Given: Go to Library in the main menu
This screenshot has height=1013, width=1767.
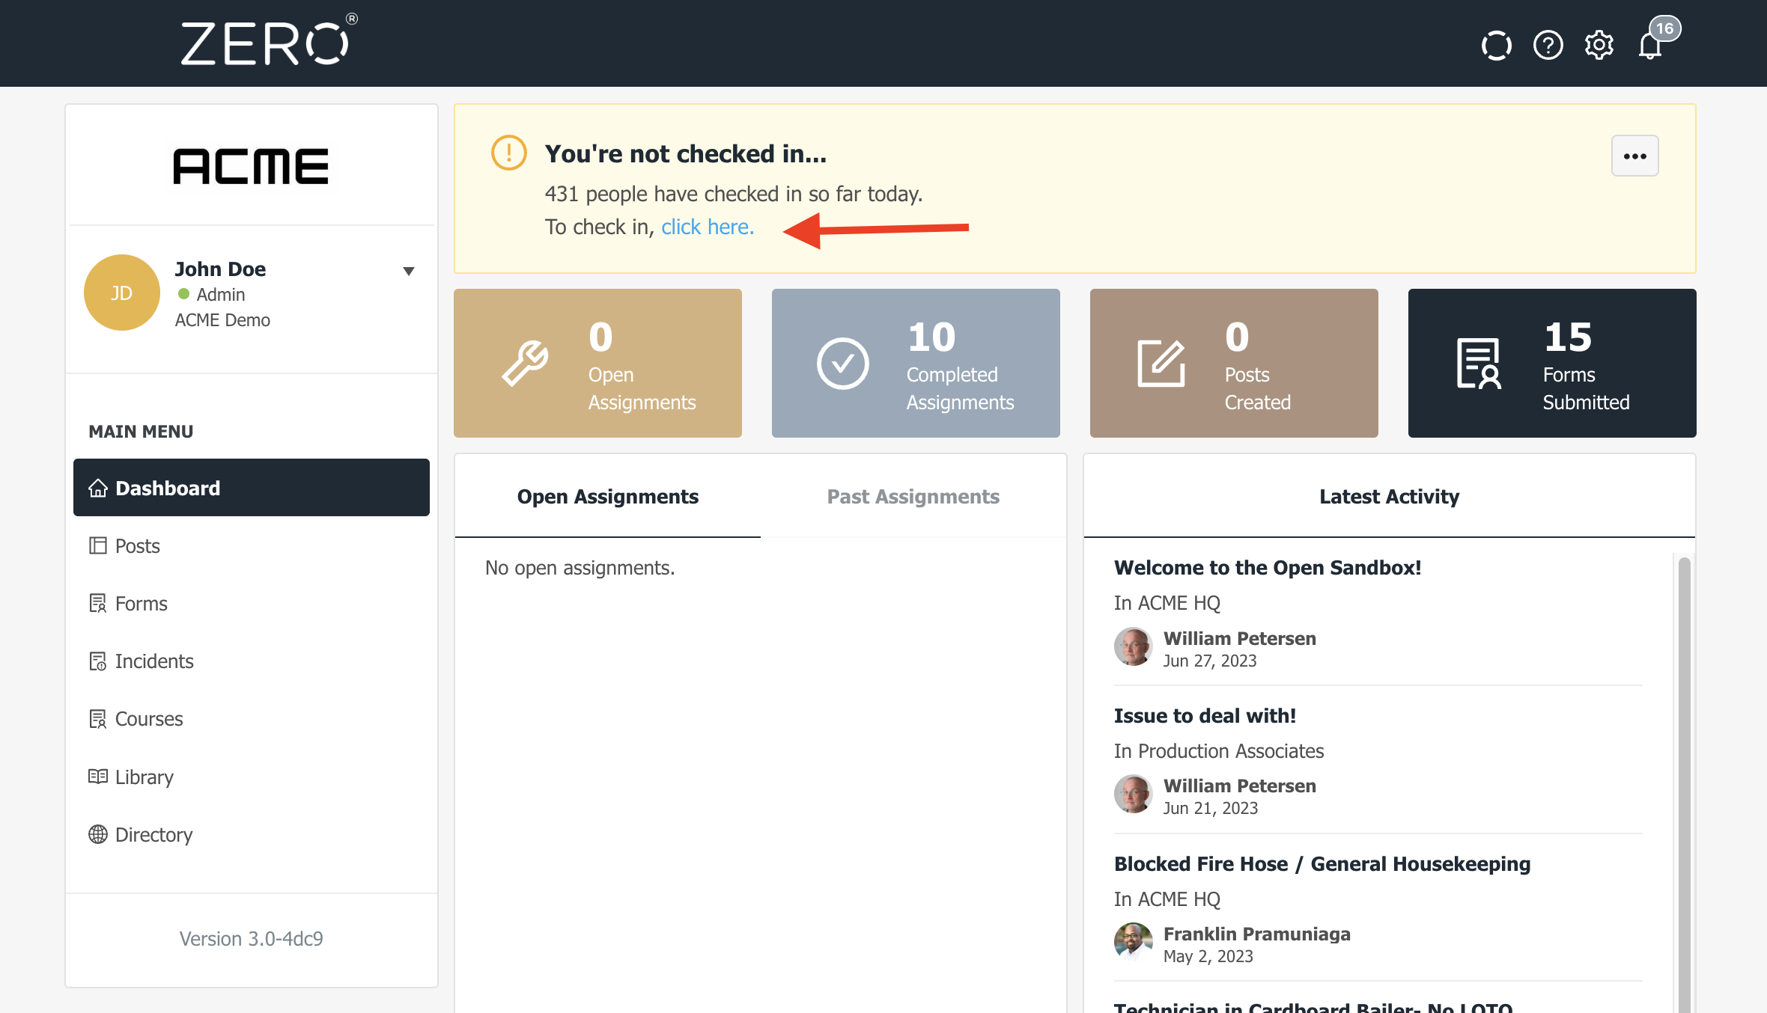Looking at the screenshot, I should [144, 777].
